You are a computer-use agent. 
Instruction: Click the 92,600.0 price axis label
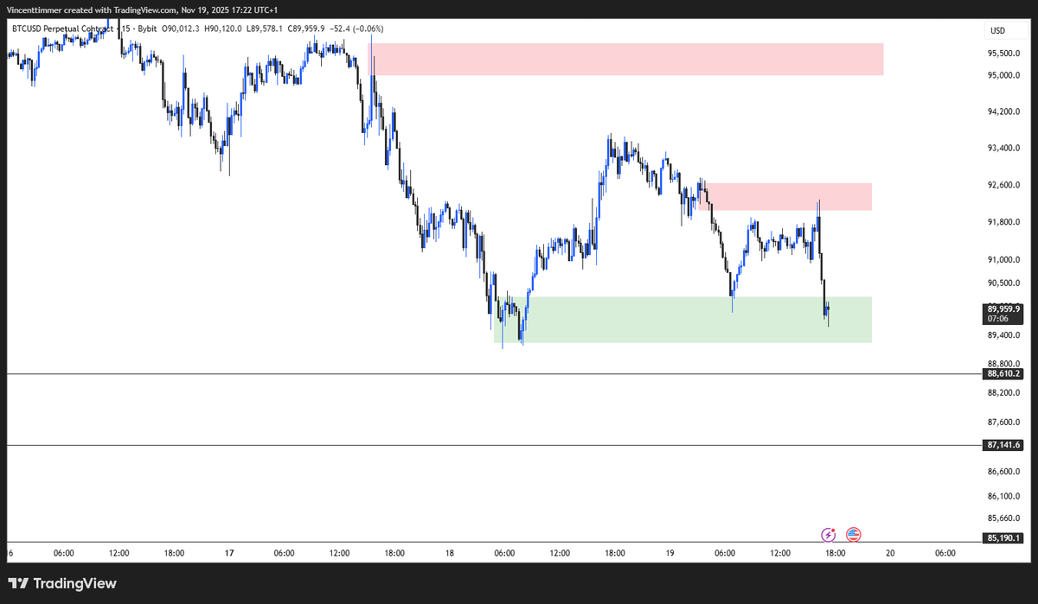point(1003,185)
